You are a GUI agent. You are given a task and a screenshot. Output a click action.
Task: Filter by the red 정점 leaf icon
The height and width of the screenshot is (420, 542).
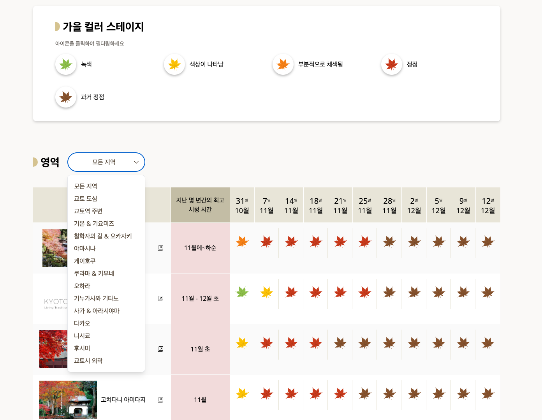click(392, 64)
